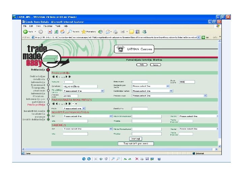Click the Internet Explorer Back arrow
Viewport: 243px width, 182px height.
pyautogui.click(x=25, y=32)
